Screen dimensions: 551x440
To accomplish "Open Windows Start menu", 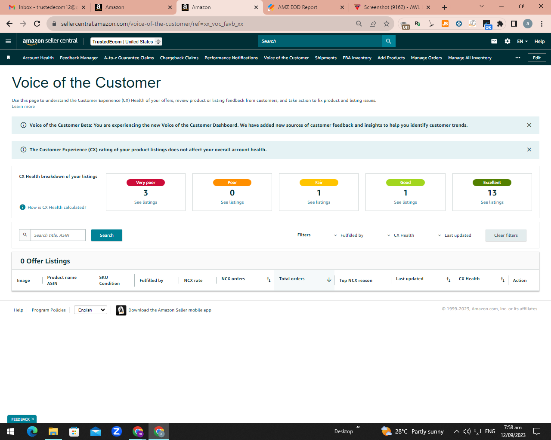I will point(10,431).
